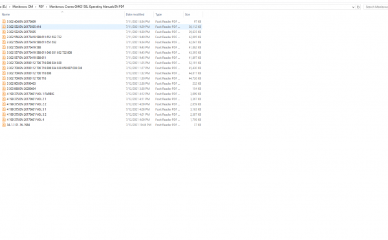Navigate to PDF breadcrumb folder

click(41, 6)
